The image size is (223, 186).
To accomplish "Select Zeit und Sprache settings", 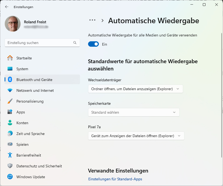I will click(x=30, y=134).
